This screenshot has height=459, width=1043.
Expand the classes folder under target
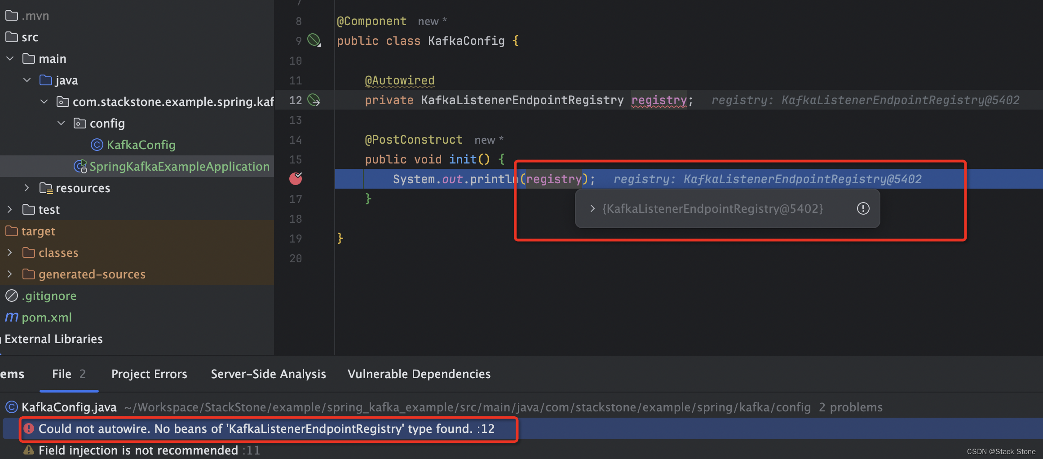9,252
